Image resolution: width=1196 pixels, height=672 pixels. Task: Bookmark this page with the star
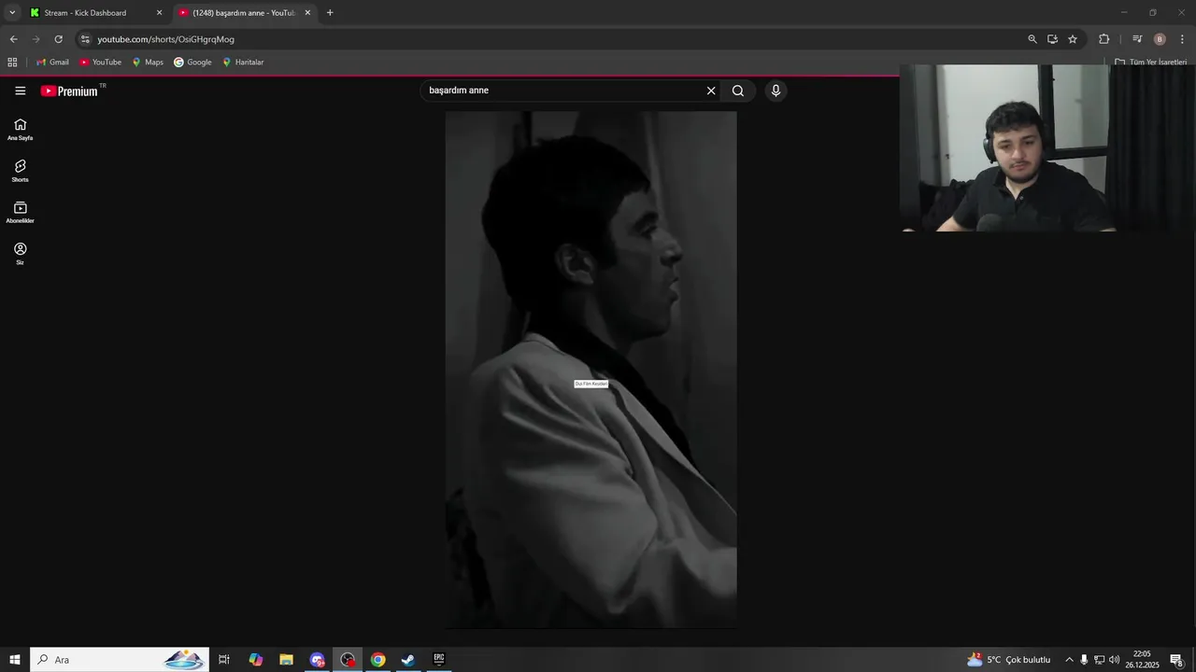pyautogui.click(x=1073, y=39)
